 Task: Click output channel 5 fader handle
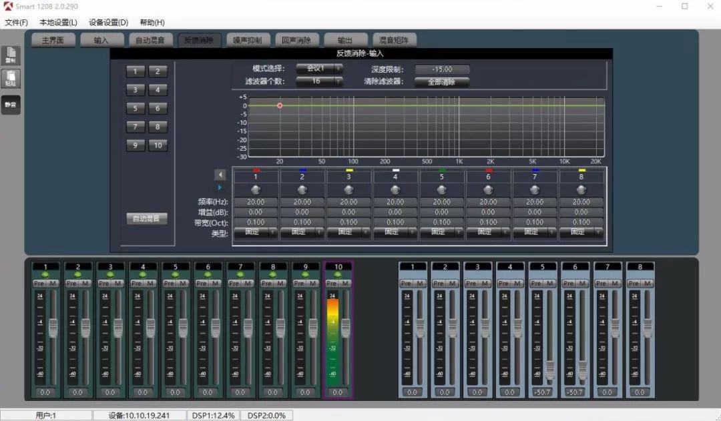550,370
